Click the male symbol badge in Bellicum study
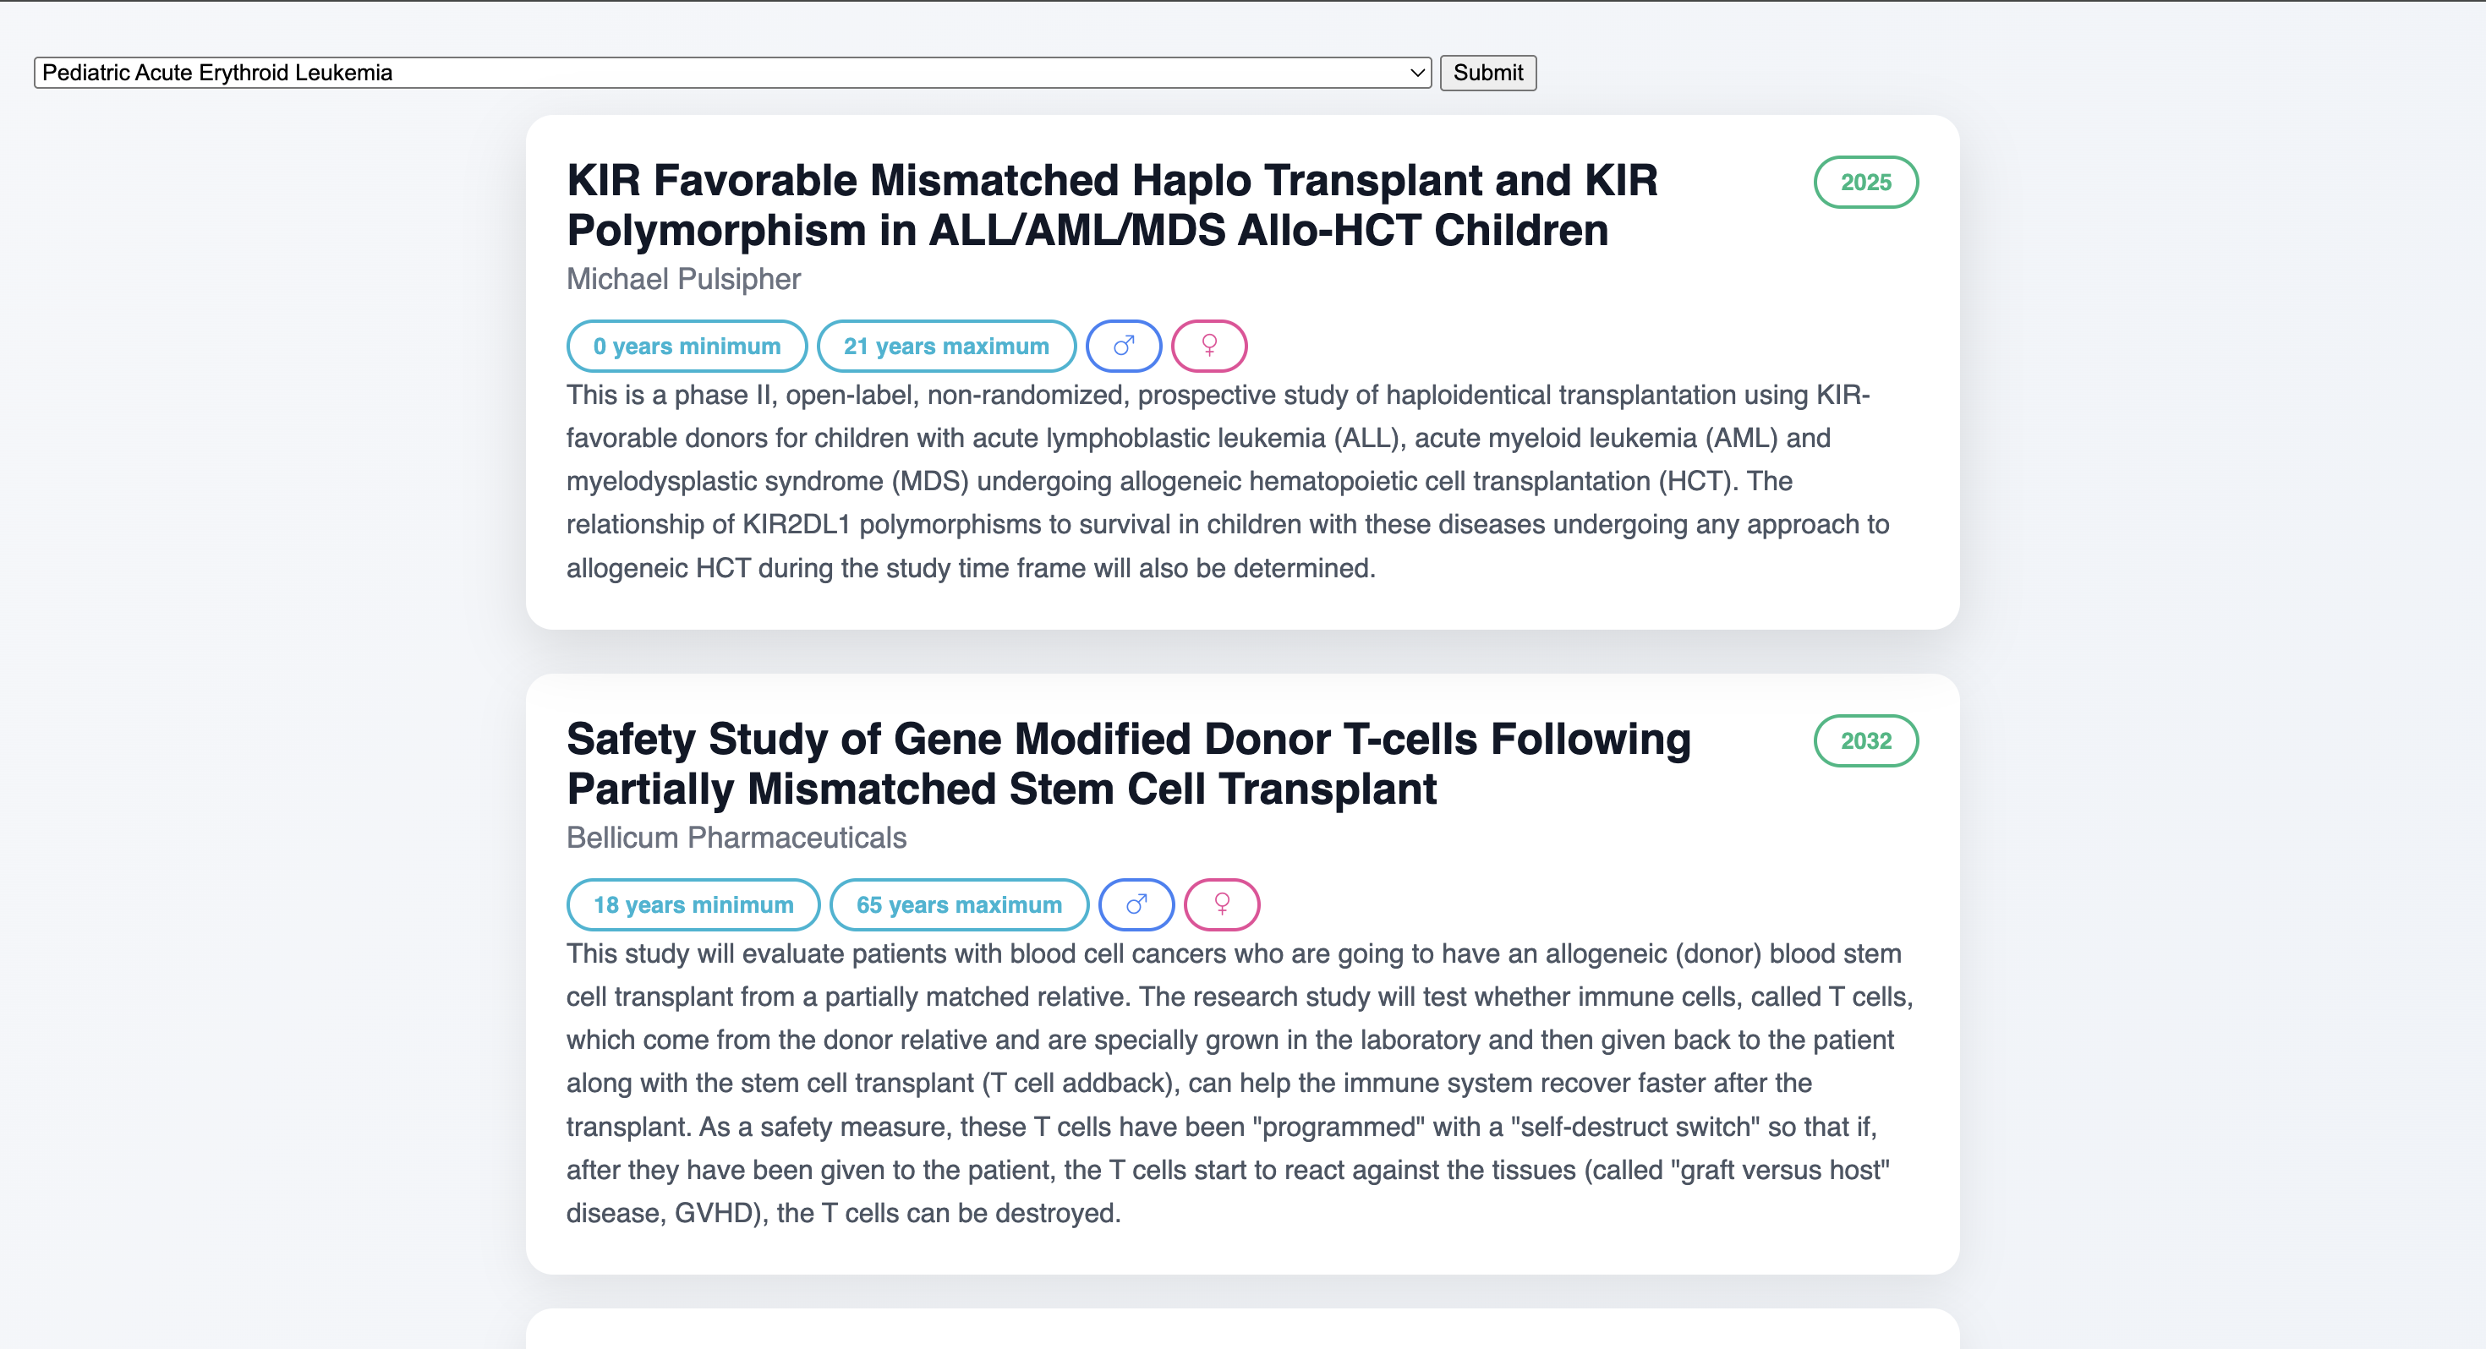The image size is (2486, 1349). (x=1136, y=904)
